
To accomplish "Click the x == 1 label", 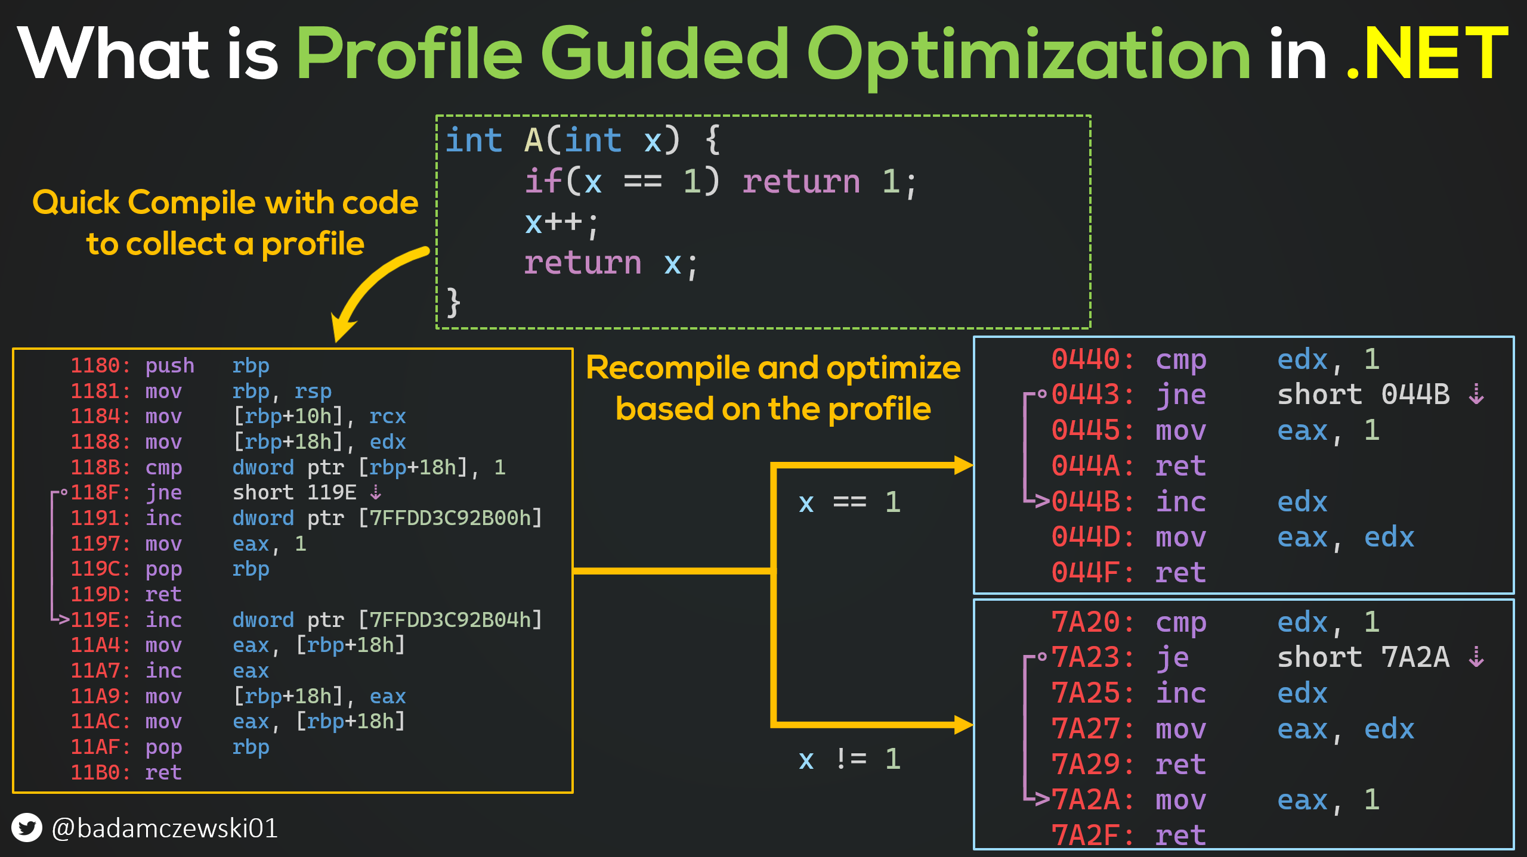I will pyautogui.click(x=849, y=502).
